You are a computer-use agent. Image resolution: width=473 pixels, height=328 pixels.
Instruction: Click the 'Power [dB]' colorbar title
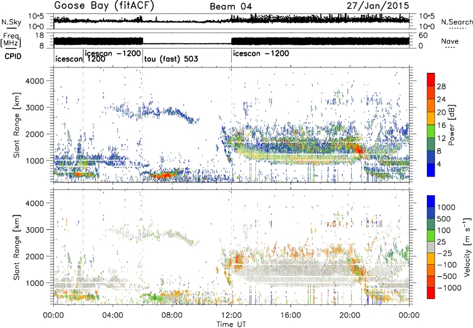pos(451,126)
